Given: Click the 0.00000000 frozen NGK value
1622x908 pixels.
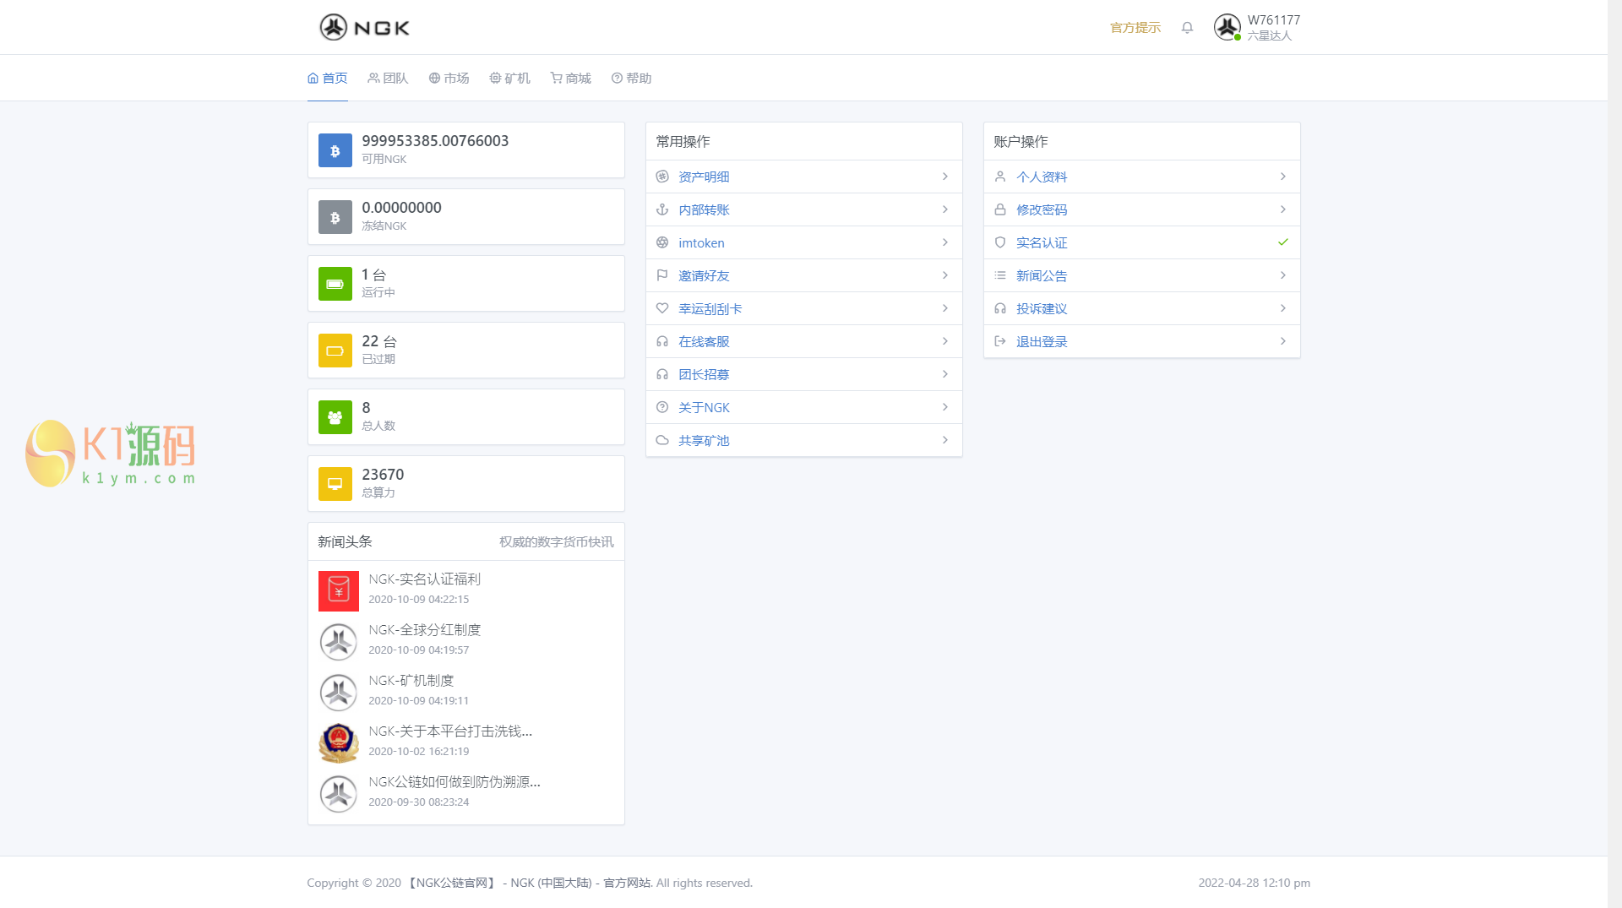Looking at the screenshot, I should tap(401, 208).
